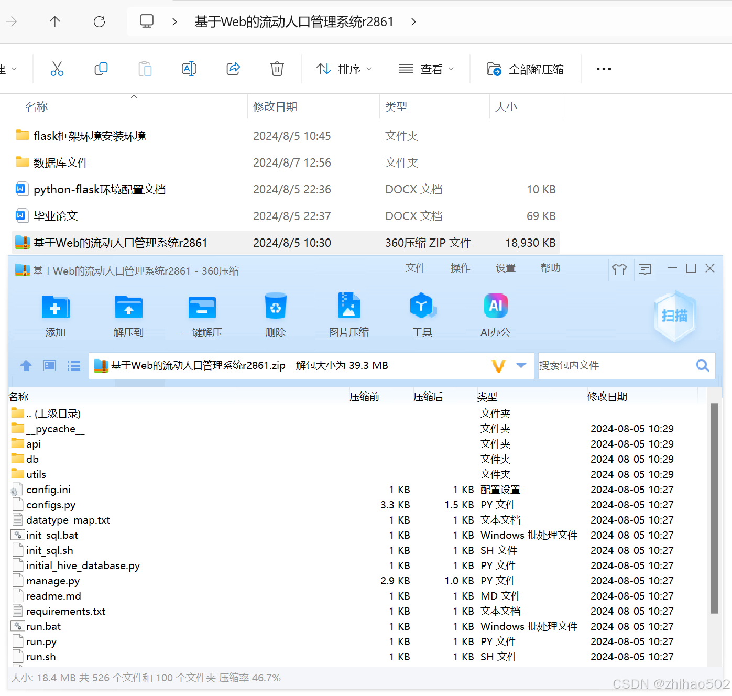Image resolution: width=732 pixels, height=696 pixels.
Task: Sort by 压缩后 column in 360压缩
Action: [428, 397]
